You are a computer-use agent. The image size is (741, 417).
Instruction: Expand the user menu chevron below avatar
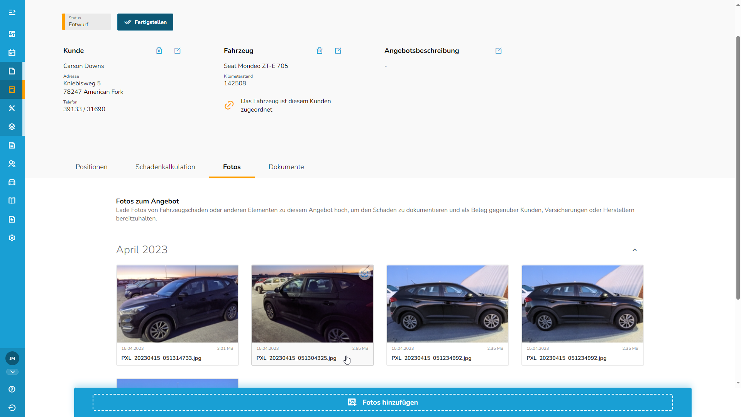(x=12, y=372)
